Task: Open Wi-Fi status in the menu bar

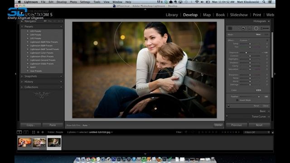Action: [197, 2]
